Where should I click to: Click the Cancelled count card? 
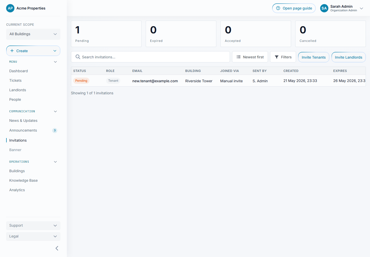(330, 34)
